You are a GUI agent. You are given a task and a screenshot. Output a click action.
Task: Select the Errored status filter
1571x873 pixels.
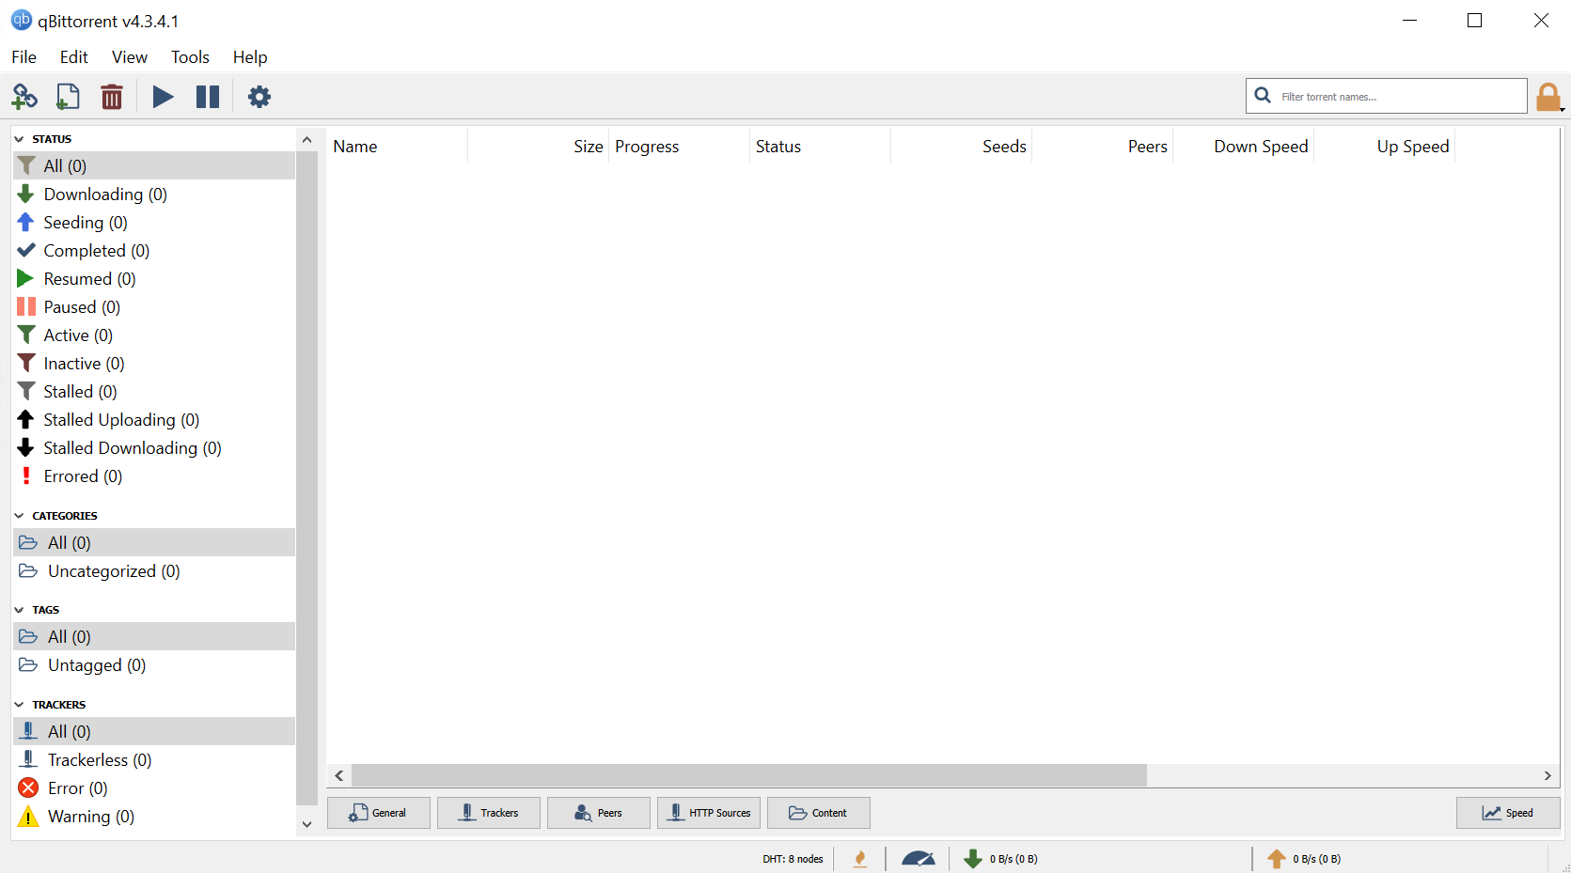[154, 476]
